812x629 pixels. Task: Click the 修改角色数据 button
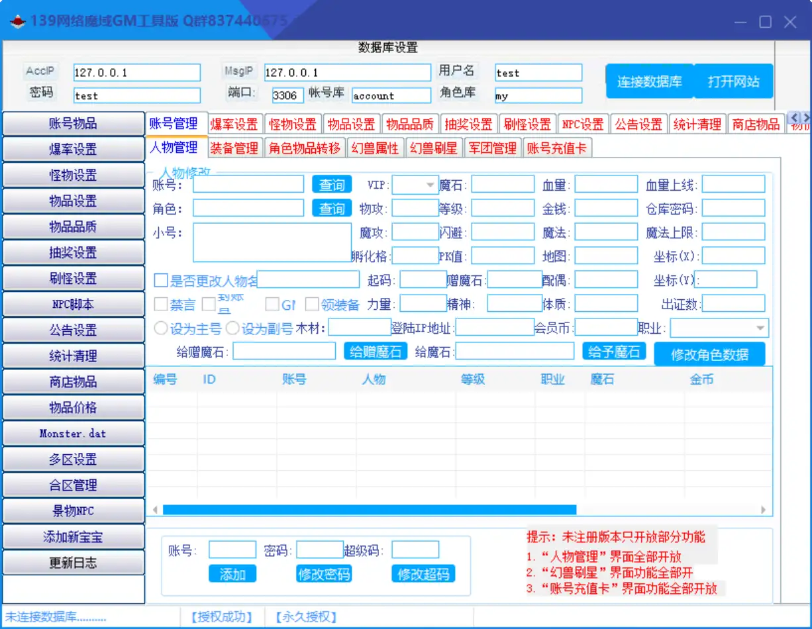[x=709, y=354]
